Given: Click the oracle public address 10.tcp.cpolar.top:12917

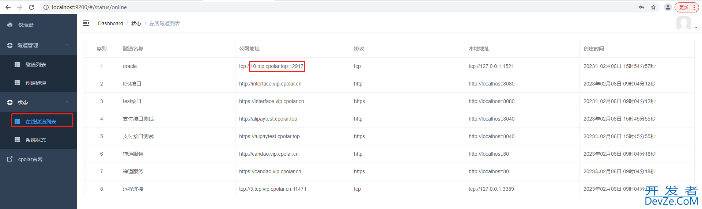Looking at the screenshot, I should click(x=277, y=66).
